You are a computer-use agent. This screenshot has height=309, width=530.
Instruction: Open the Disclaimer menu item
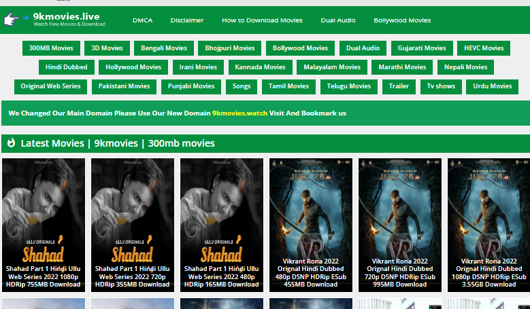click(x=187, y=20)
